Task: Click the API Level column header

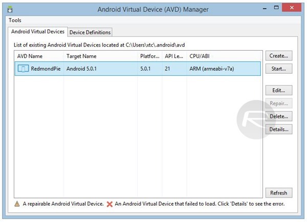Action: pos(174,56)
